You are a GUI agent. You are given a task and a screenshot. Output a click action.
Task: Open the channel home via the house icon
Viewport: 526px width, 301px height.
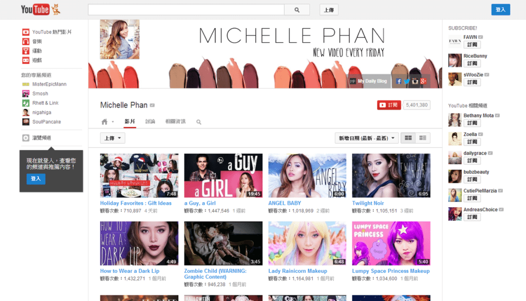(105, 121)
